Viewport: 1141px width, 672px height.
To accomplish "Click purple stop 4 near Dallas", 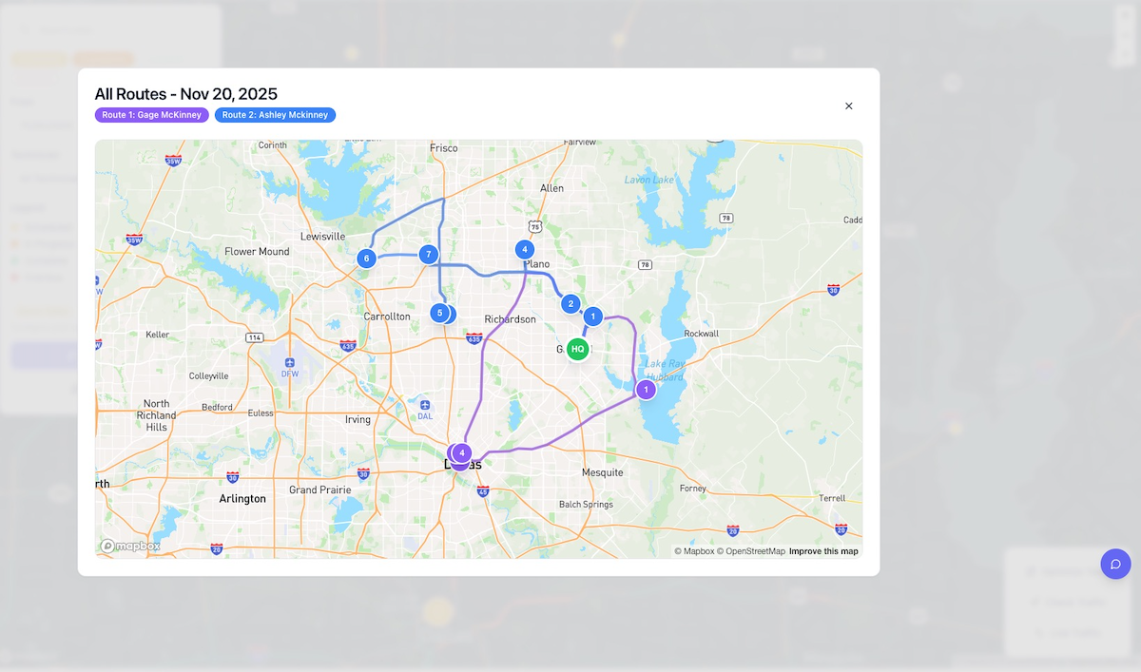I will coord(461,453).
